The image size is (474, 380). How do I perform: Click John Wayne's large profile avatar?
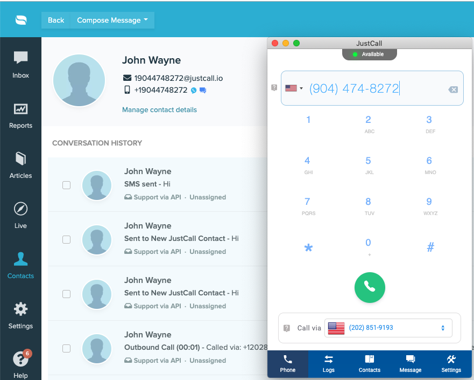(x=79, y=80)
